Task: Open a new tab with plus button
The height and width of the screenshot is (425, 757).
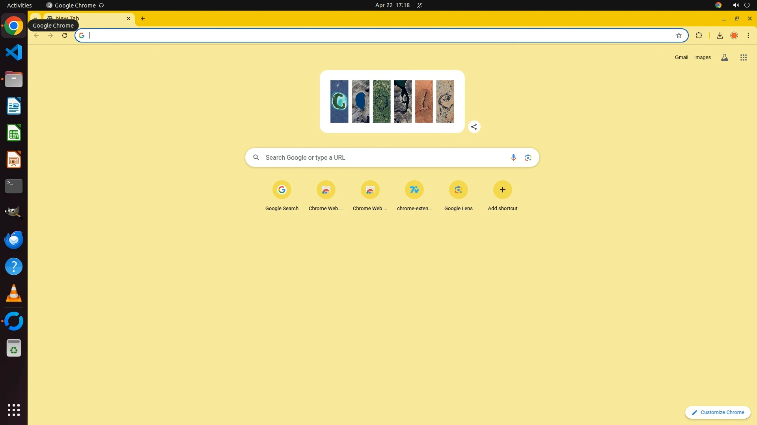Action: (x=143, y=18)
